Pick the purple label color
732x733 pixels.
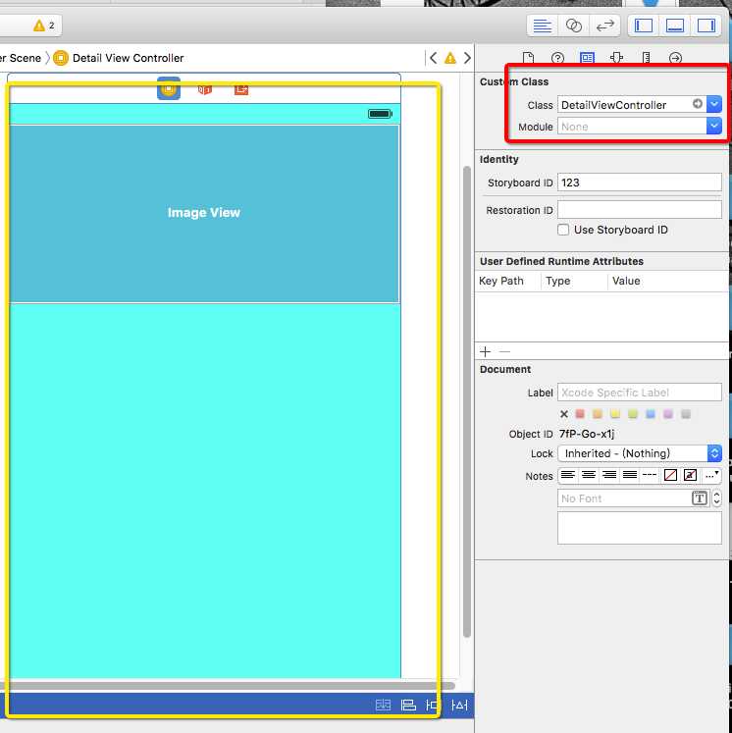pos(668,414)
